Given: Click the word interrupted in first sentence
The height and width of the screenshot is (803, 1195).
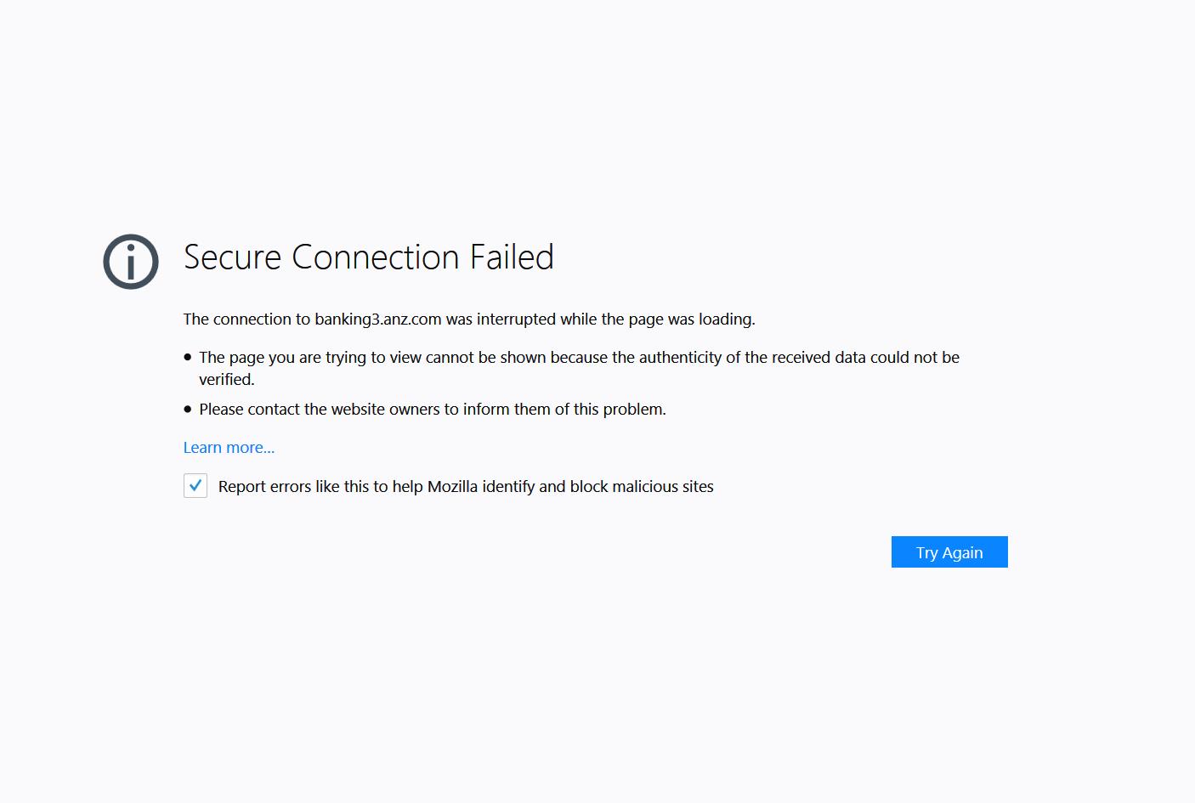Looking at the screenshot, I should (516, 320).
